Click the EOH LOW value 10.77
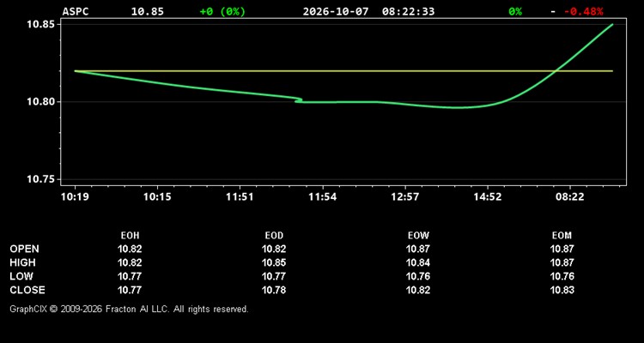This screenshot has width=644, height=343. click(130, 276)
